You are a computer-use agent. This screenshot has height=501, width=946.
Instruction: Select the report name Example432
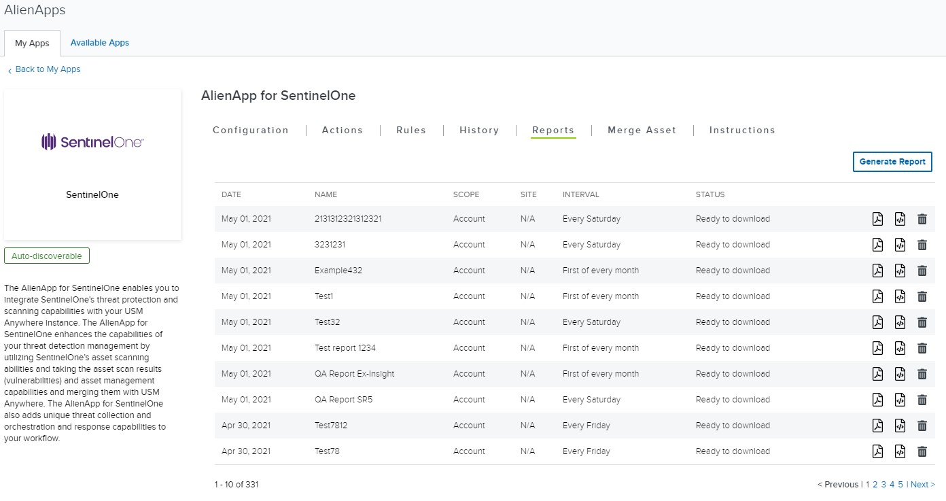(x=338, y=271)
